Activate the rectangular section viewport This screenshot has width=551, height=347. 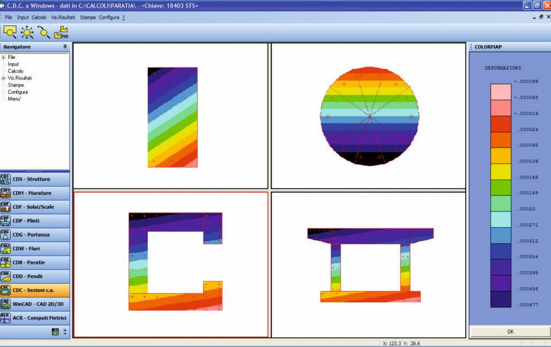pos(170,116)
